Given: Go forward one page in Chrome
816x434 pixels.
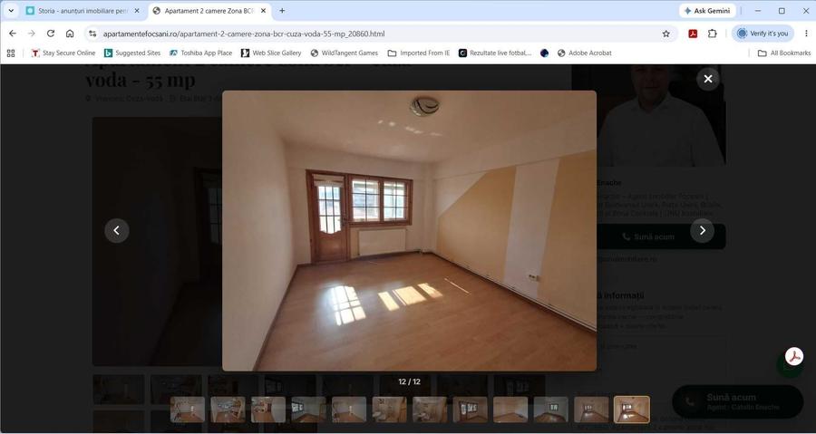Looking at the screenshot, I should [x=31, y=34].
